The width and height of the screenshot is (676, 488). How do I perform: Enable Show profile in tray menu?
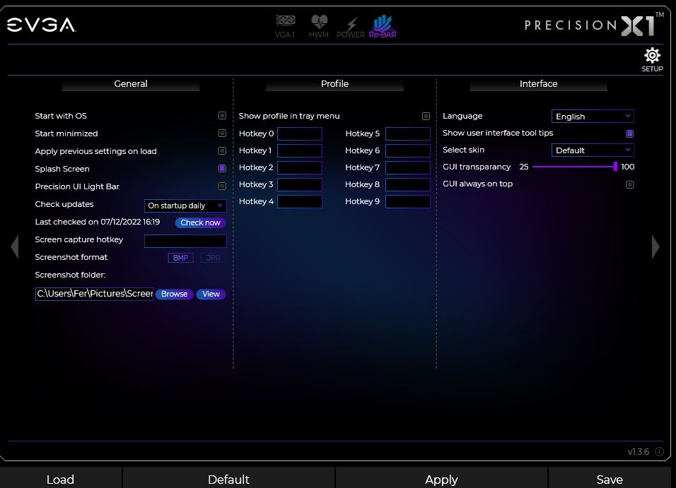pos(426,116)
